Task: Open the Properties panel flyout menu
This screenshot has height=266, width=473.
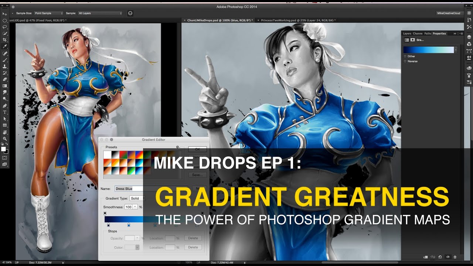Action: pyautogui.click(x=461, y=34)
